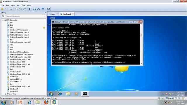The width and height of the screenshot is (187, 105).
Task: Open Windows Explorer in guest taskbar
Action: [68, 94]
